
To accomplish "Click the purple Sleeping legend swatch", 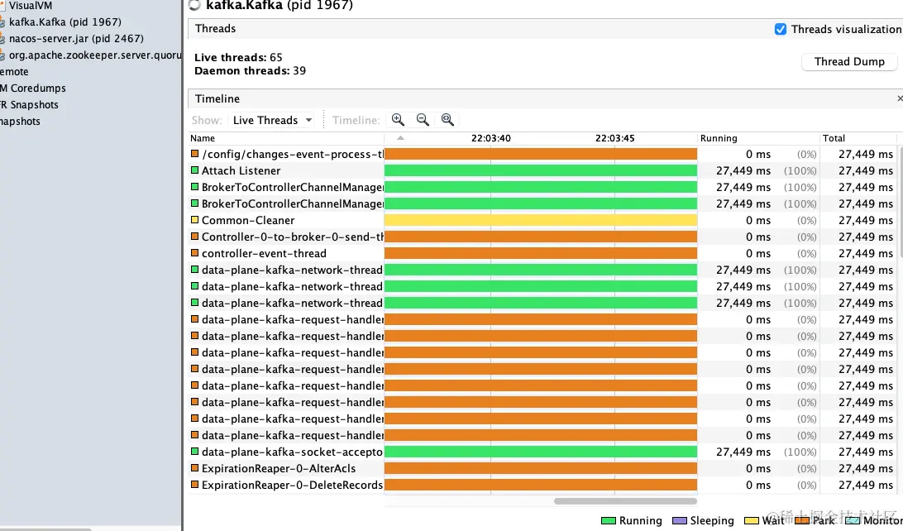I will click(x=680, y=520).
